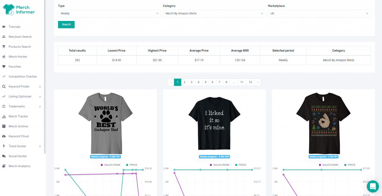The width and height of the screenshot is (382, 196).
Task: Select Competition Checker menu item
Action: 23,76
